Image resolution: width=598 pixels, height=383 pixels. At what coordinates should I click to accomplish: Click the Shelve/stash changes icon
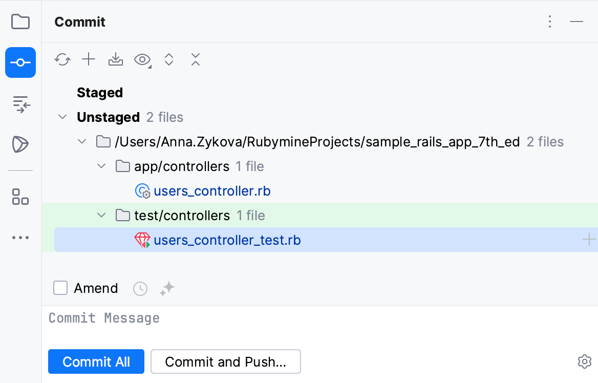tap(116, 60)
